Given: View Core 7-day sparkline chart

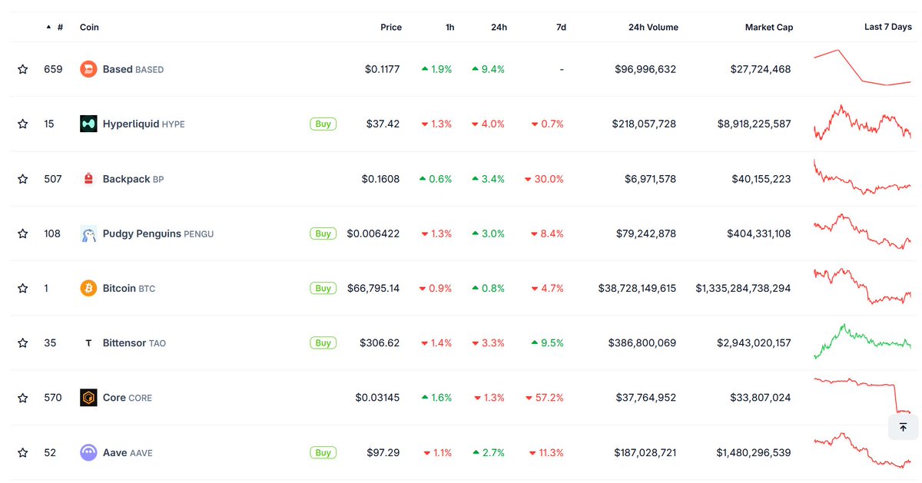Looking at the screenshot, I should click(x=862, y=396).
